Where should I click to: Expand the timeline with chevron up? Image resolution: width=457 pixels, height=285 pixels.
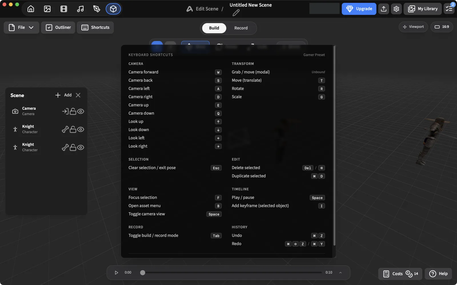pos(340,273)
